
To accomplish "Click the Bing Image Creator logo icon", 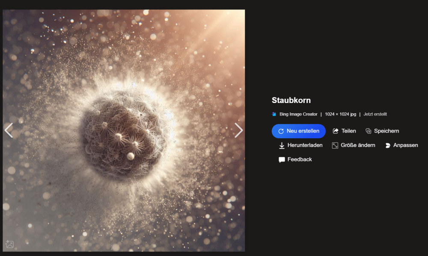I will (274, 114).
